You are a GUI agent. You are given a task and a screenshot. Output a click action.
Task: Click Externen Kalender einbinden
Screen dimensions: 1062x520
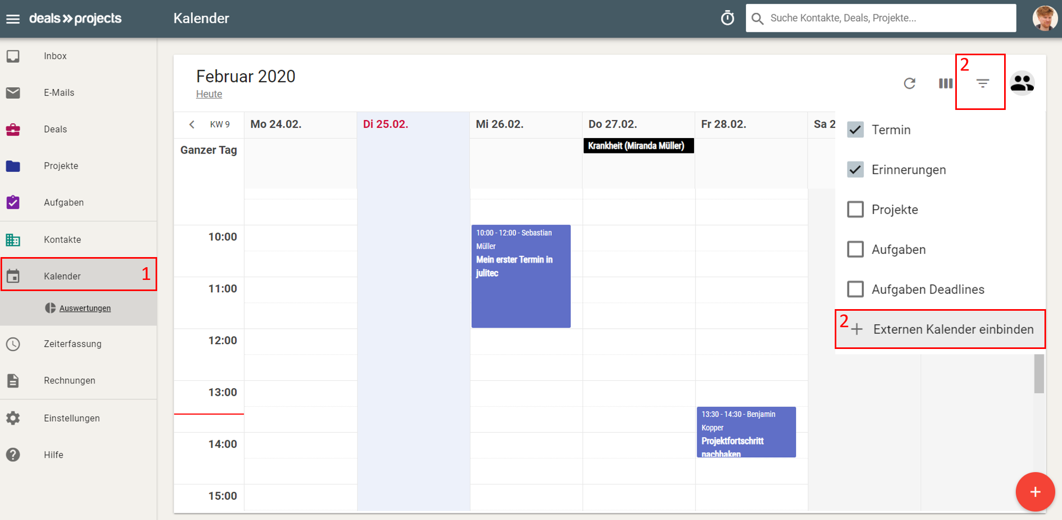[940, 329]
